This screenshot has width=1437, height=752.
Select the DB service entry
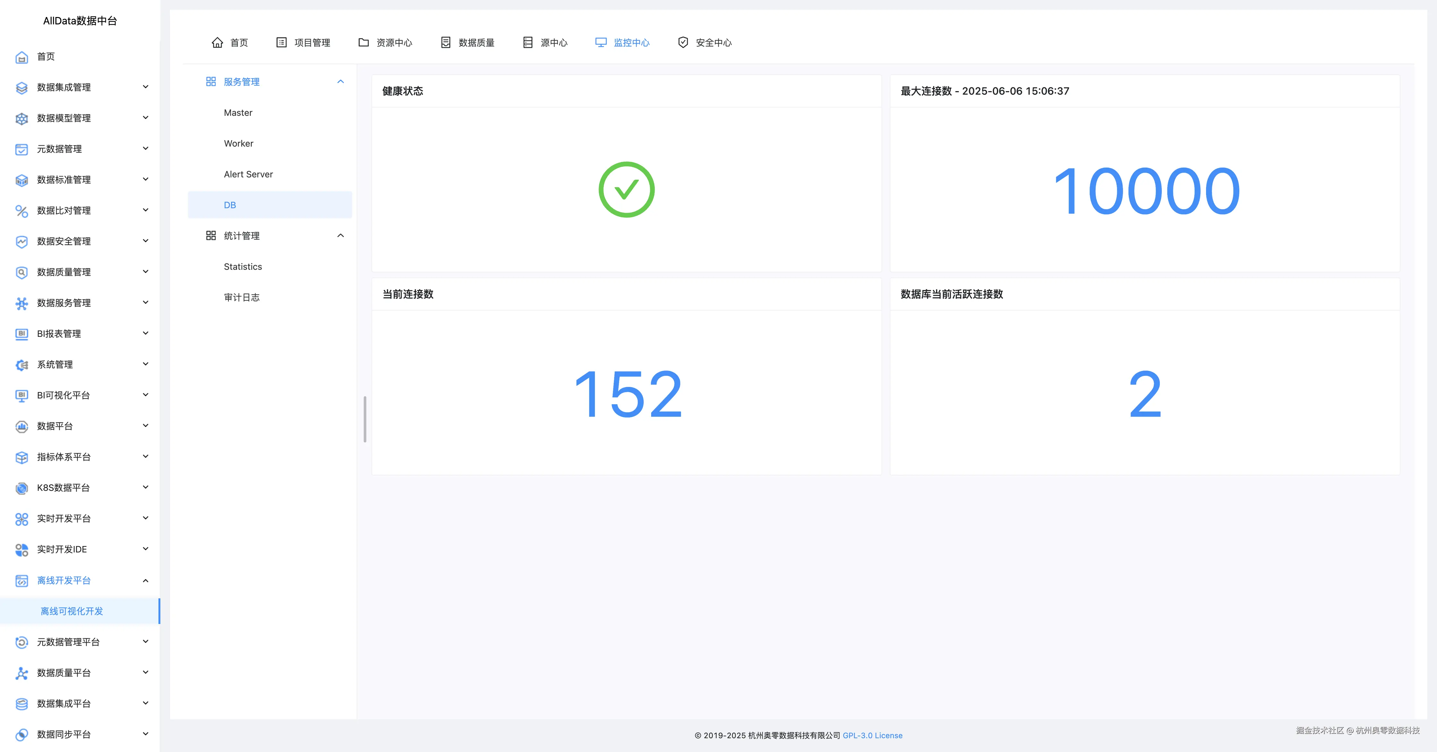230,205
